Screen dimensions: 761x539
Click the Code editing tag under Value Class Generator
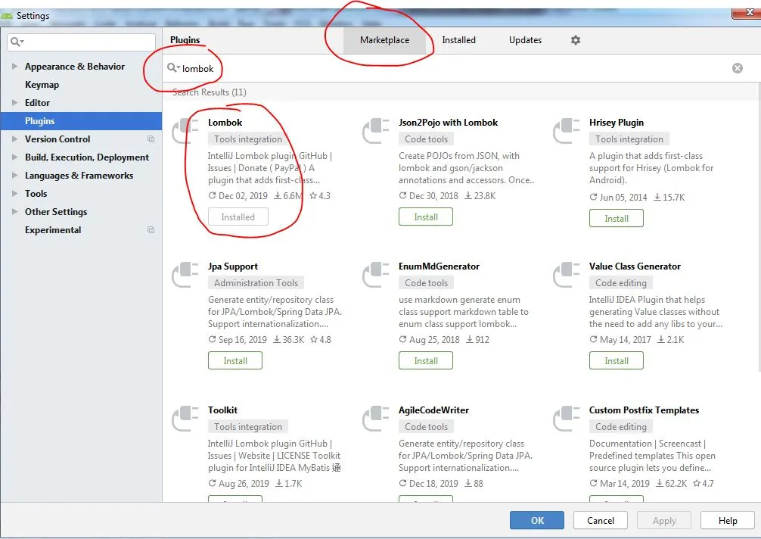621,282
